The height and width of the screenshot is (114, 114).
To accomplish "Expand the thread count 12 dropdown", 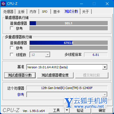I will 48,54.
